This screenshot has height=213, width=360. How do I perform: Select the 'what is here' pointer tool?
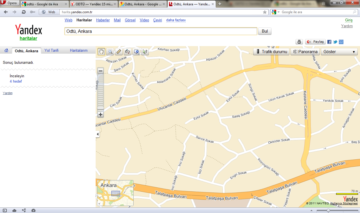145,52
